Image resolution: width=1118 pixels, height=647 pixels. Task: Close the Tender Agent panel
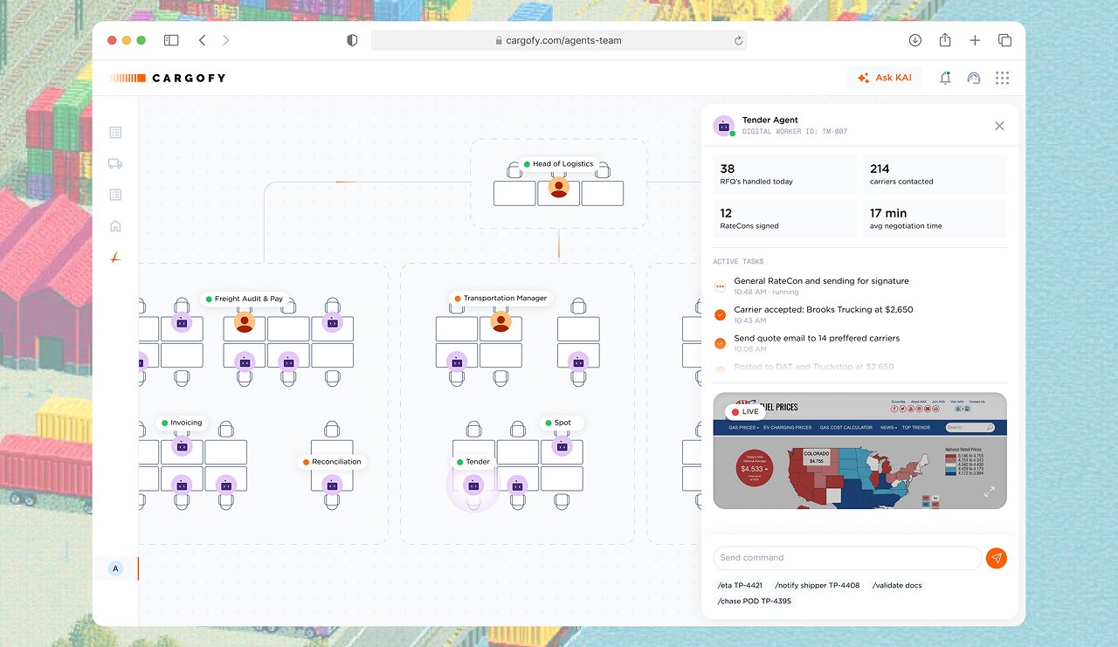[999, 126]
